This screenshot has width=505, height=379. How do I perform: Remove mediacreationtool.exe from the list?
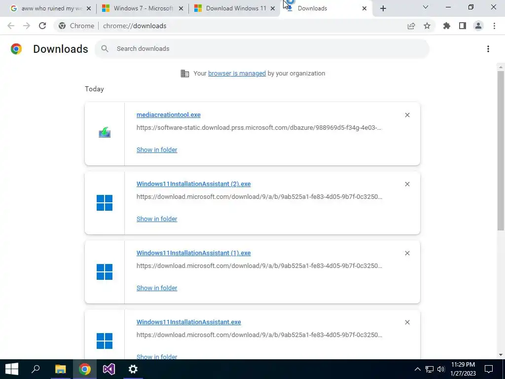coord(407,115)
